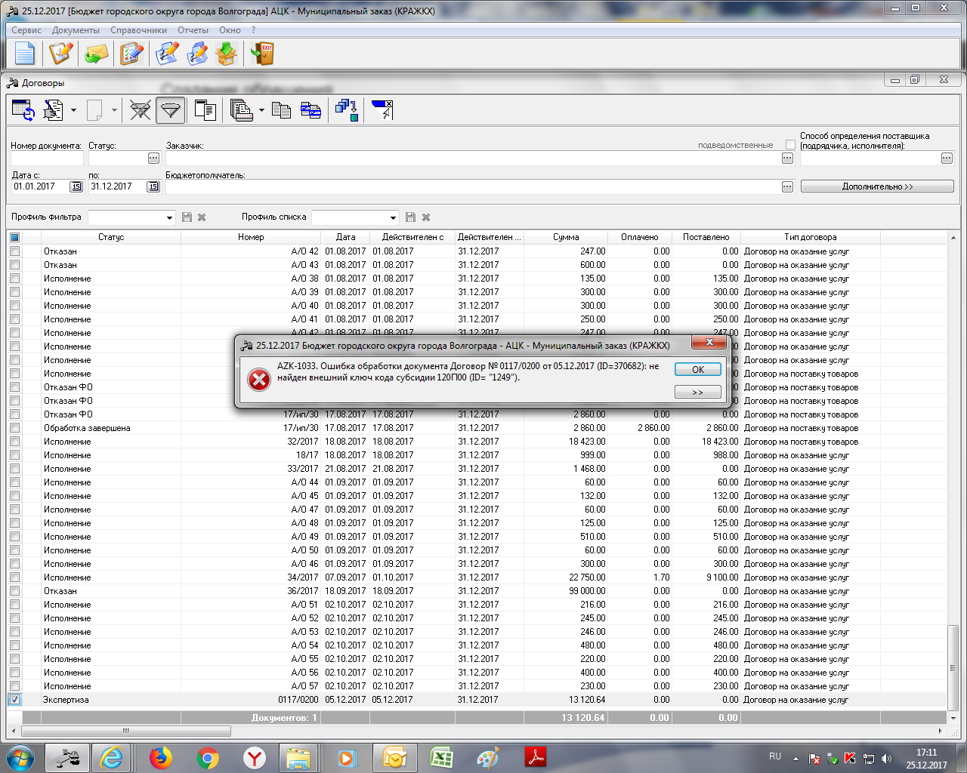
Task: Click the Excel icon in the taskbar
Action: [x=441, y=757]
